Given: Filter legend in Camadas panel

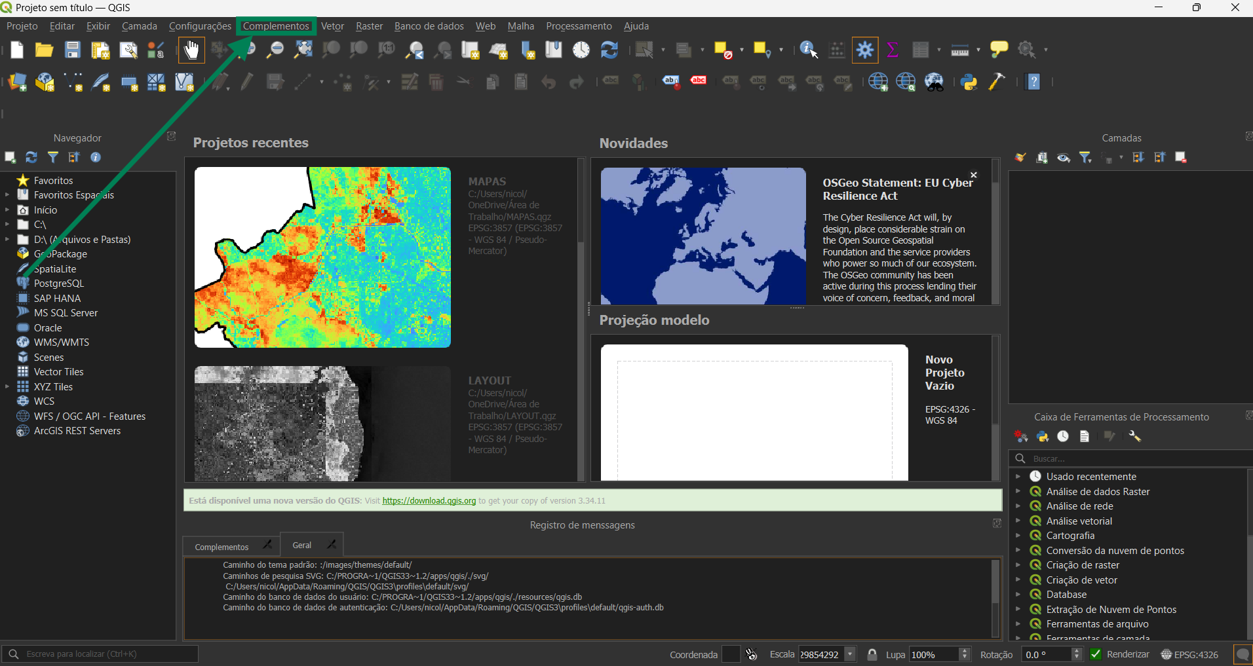Looking at the screenshot, I should pos(1086,157).
